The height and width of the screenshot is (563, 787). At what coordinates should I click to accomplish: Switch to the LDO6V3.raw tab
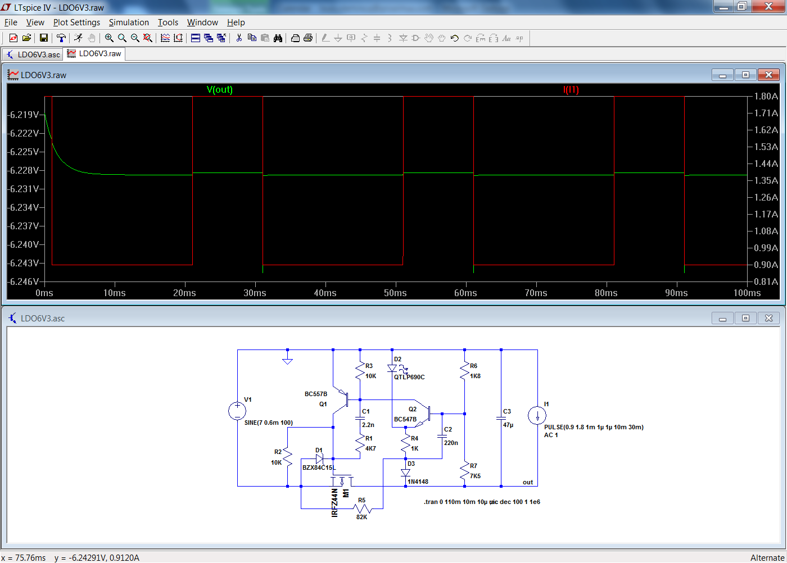point(94,53)
